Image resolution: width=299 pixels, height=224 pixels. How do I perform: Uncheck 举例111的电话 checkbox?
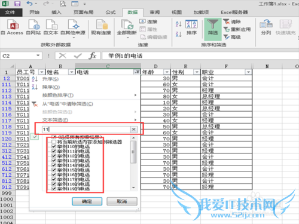point(54,151)
